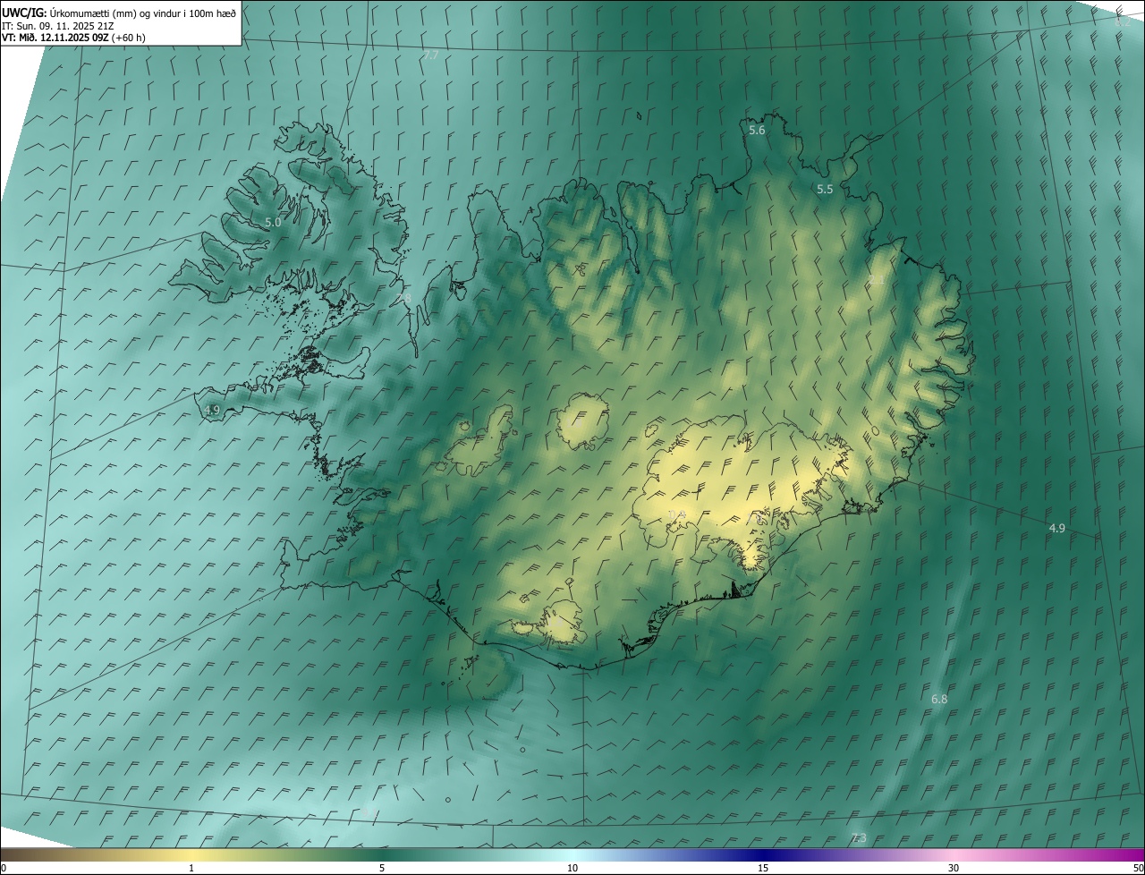The image size is (1145, 875).
Task: Select the 50 tick on the color scale
Action: pyautogui.click(x=1138, y=868)
